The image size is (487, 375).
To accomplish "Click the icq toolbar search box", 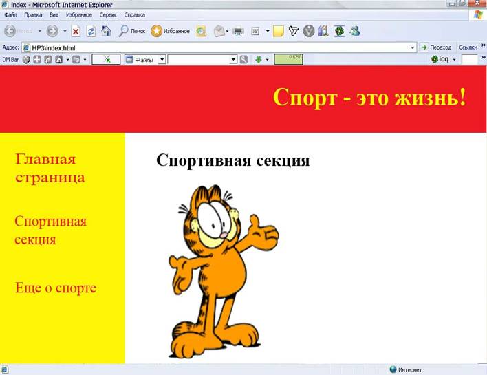I will coord(469,59).
